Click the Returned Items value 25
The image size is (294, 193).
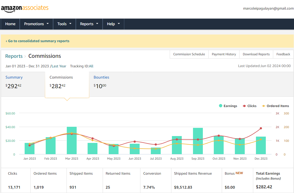coord(108,187)
